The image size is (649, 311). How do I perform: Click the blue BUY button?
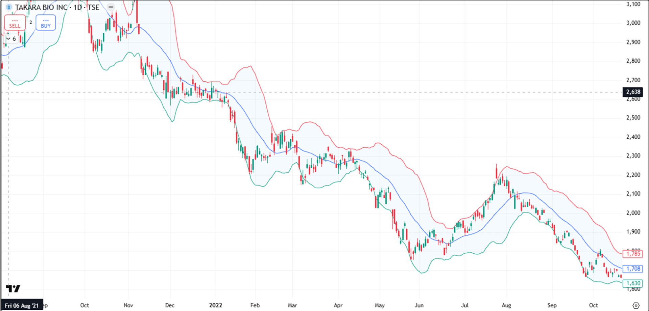click(46, 23)
